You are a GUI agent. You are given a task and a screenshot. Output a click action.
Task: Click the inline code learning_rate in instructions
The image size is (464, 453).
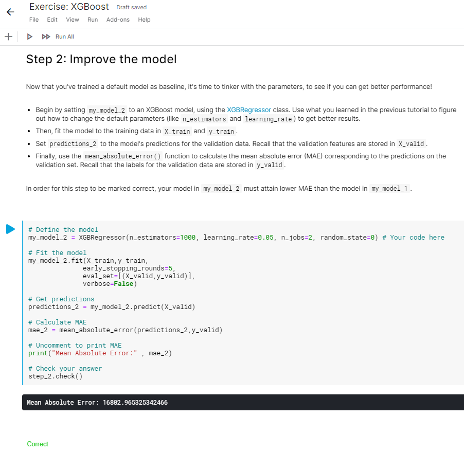pos(268,119)
